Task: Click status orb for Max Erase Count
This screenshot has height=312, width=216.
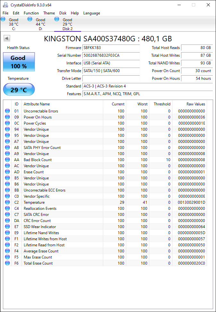Action: tap(7, 257)
